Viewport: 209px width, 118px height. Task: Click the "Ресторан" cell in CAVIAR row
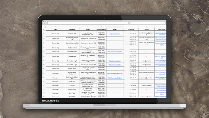[55, 85]
